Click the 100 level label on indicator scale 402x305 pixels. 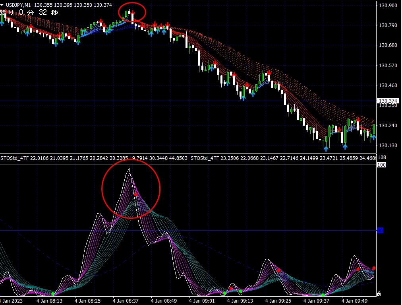(x=381, y=165)
